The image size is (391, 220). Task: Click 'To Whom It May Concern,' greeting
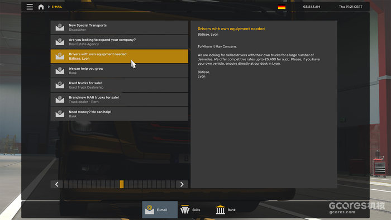point(217,46)
